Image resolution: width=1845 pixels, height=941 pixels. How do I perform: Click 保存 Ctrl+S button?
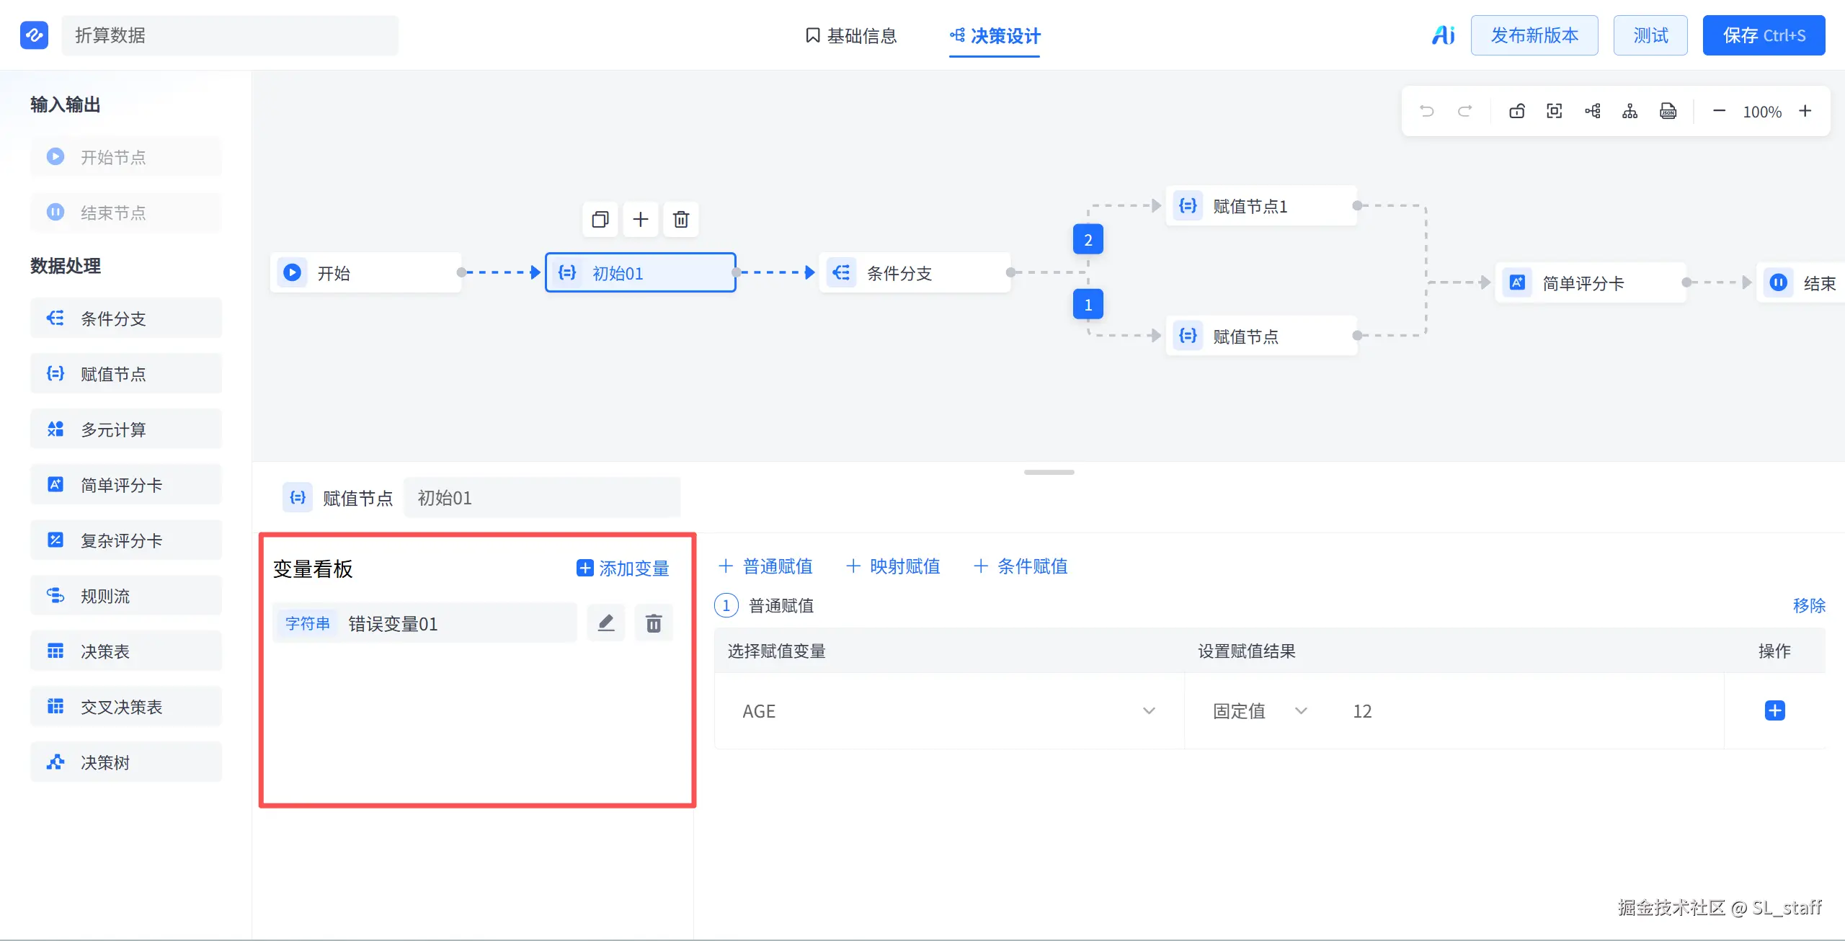point(1764,35)
